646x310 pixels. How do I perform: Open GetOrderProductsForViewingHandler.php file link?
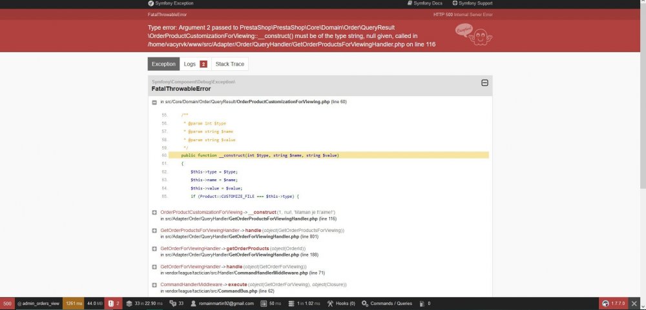pos(273,218)
